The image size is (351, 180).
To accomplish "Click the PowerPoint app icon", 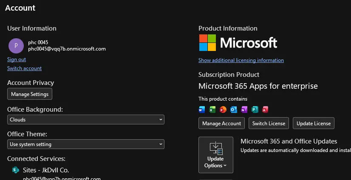I will click(223, 110).
